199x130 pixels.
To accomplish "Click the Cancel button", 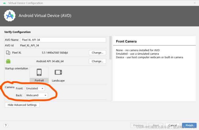I will click(172, 125).
